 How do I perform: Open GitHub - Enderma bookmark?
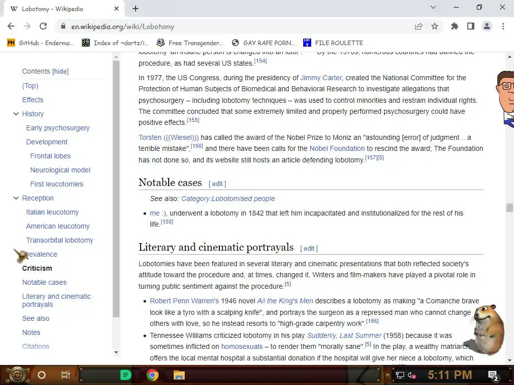pyautogui.click(x=40, y=43)
